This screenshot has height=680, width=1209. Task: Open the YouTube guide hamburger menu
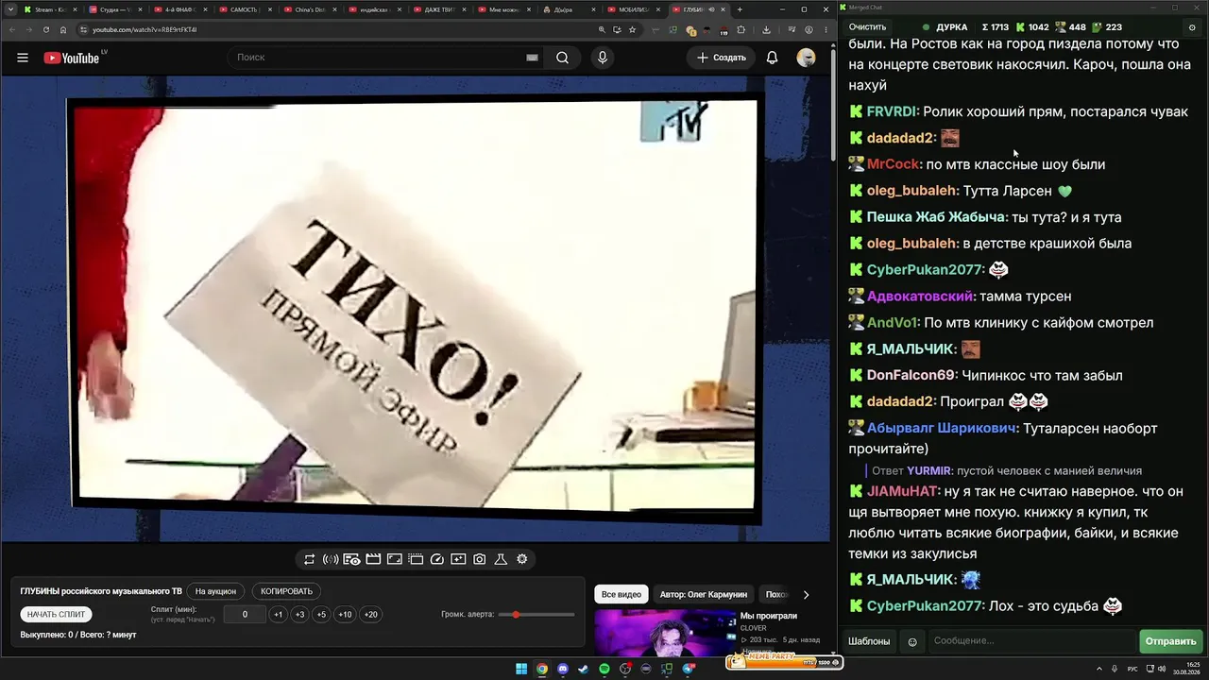(x=23, y=58)
